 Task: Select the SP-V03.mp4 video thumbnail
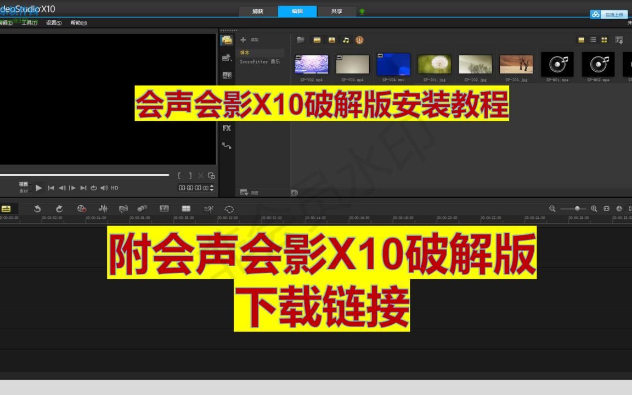pos(353,65)
